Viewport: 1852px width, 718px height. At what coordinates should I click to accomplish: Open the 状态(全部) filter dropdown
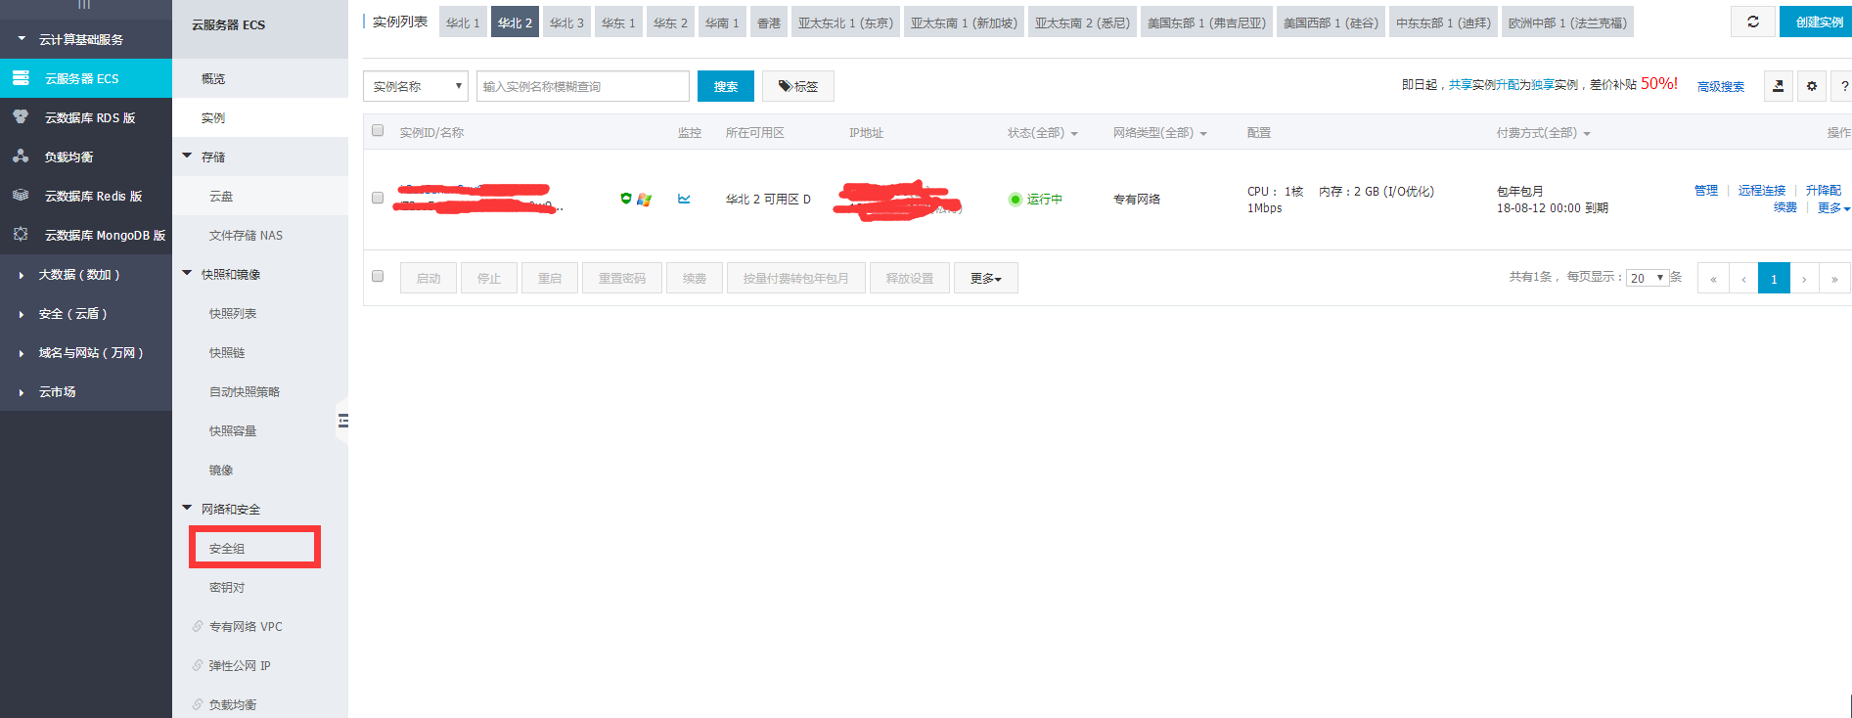tap(1043, 133)
